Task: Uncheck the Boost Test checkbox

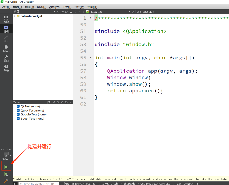Action: pos(18,119)
